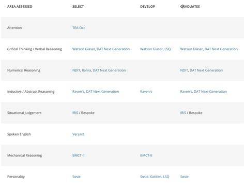Click NDIT link in Graduates column
This screenshot has height=187, width=245.
[184, 70]
